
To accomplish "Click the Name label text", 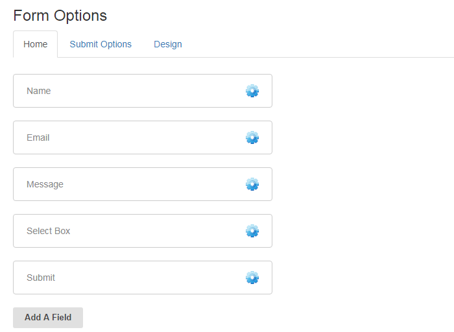I will pyautogui.click(x=39, y=91).
